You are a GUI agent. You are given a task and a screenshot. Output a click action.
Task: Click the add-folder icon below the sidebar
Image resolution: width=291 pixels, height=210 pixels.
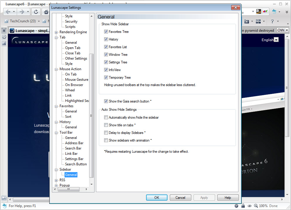pos(4,198)
